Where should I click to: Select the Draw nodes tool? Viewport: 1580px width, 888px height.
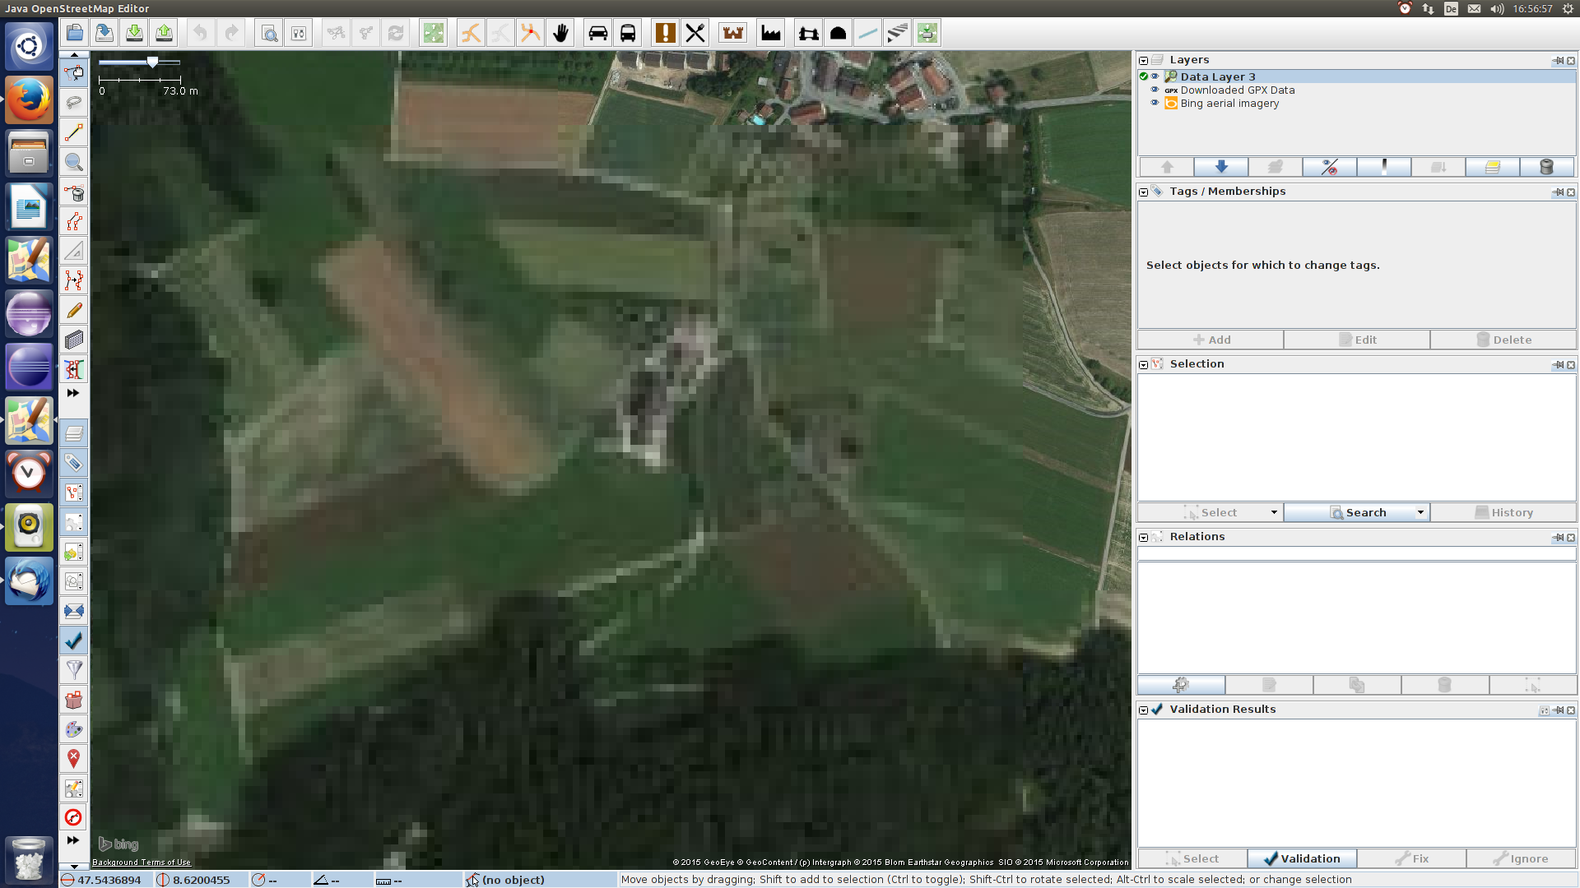pyautogui.click(x=74, y=132)
